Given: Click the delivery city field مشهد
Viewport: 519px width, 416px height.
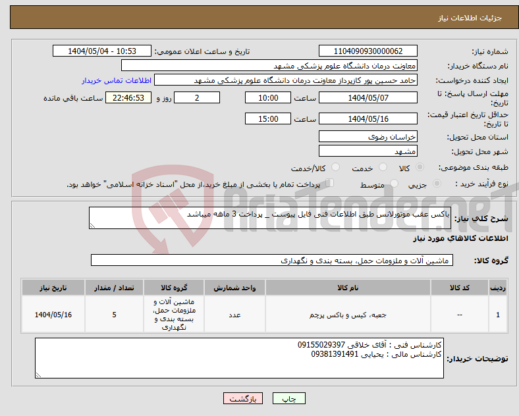Looking at the screenshot, I should pyautogui.click(x=368, y=151).
